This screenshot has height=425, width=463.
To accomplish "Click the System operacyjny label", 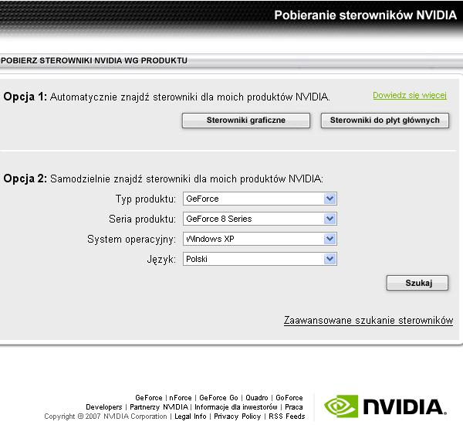I will click(131, 240).
